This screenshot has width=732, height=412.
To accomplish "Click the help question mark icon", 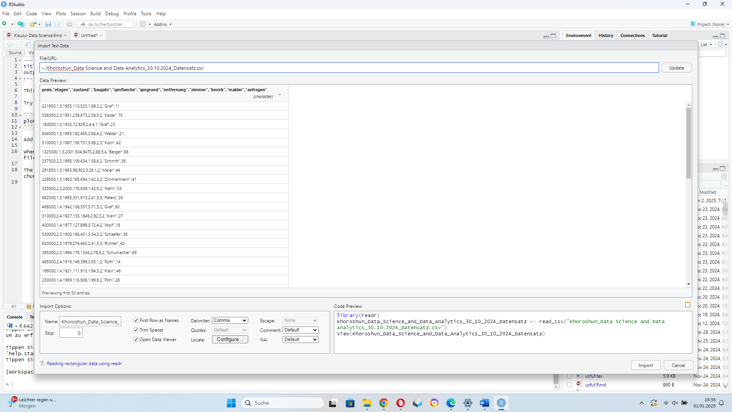I will (x=42, y=364).
